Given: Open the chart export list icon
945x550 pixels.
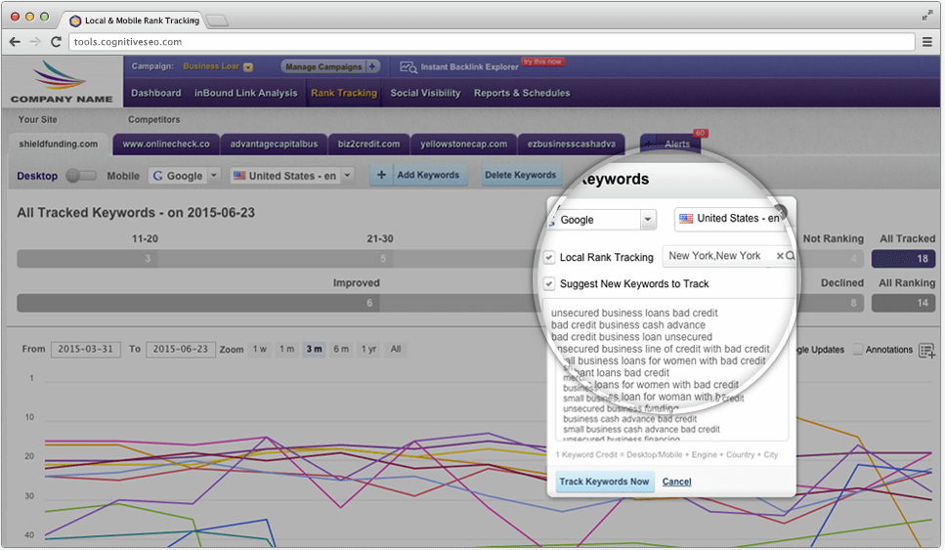Looking at the screenshot, I should click(x=926, y=350).
